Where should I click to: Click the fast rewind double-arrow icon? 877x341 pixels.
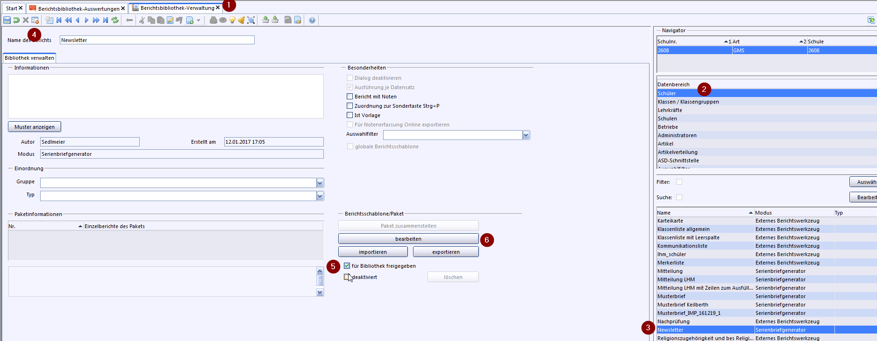click(68, 20)
